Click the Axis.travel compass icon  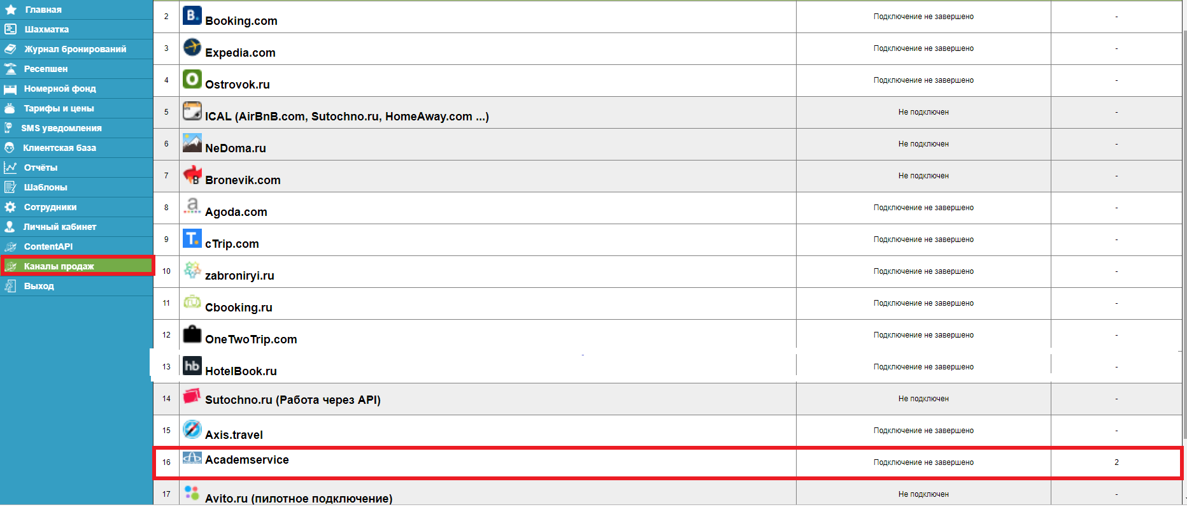[192, 429]
